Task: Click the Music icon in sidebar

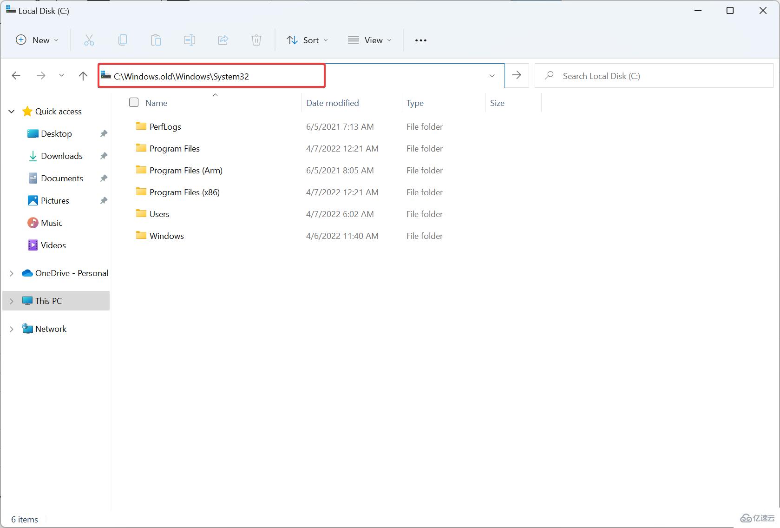Action: pos(33,223)
